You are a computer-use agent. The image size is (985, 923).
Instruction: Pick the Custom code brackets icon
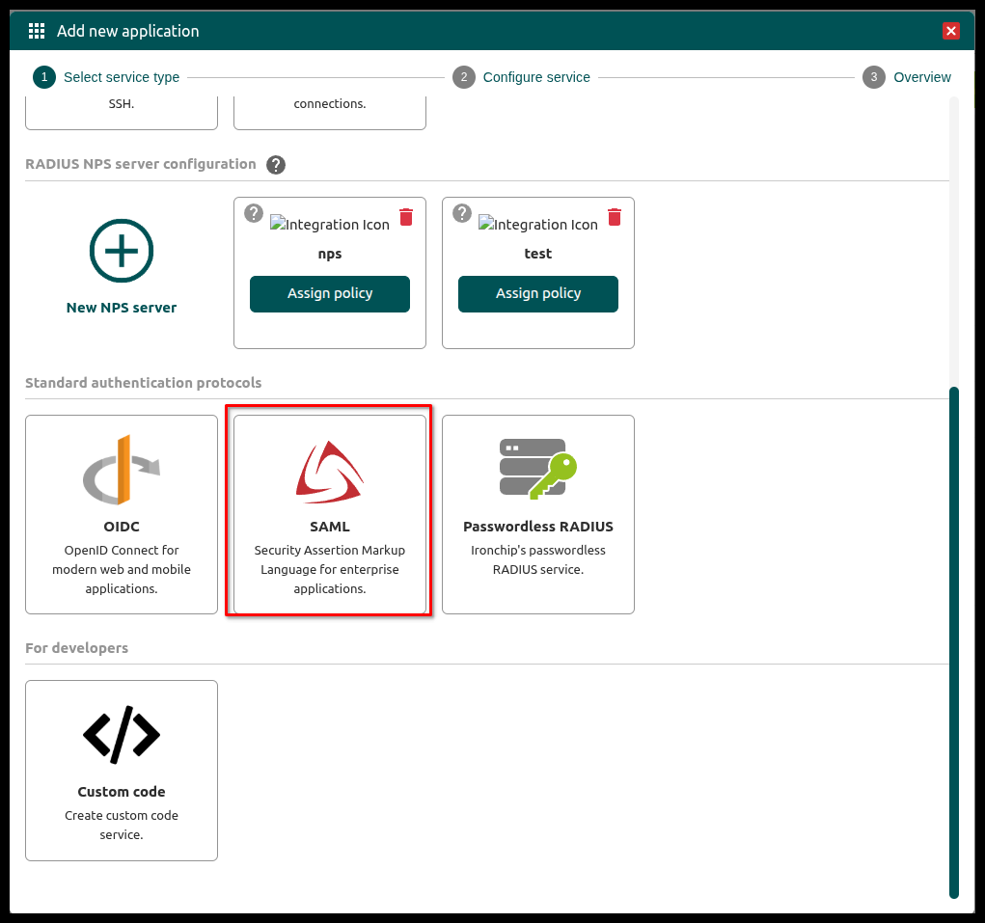122,735
